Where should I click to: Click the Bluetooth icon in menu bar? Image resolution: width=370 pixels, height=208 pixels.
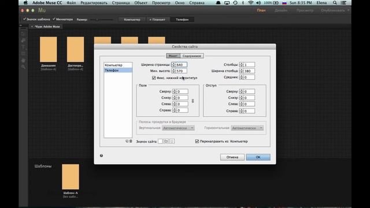[x=243, y=3]
